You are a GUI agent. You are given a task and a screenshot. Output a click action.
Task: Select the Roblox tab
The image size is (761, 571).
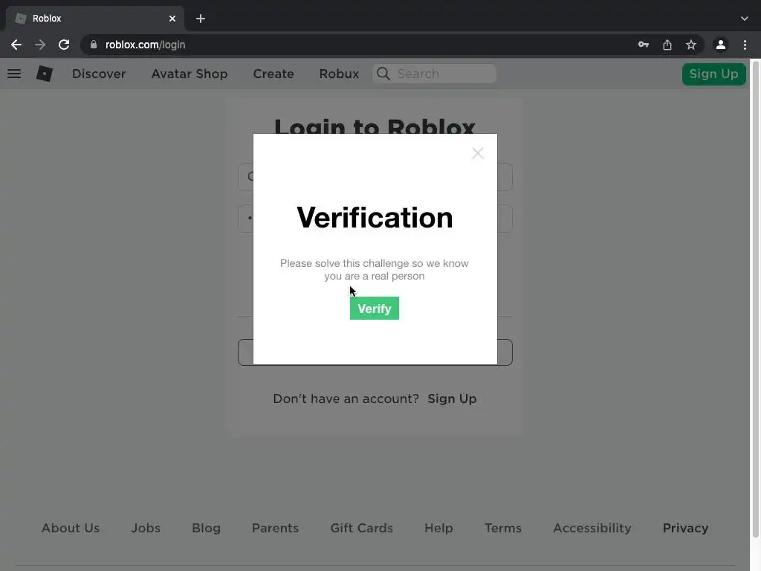[95, 19]
